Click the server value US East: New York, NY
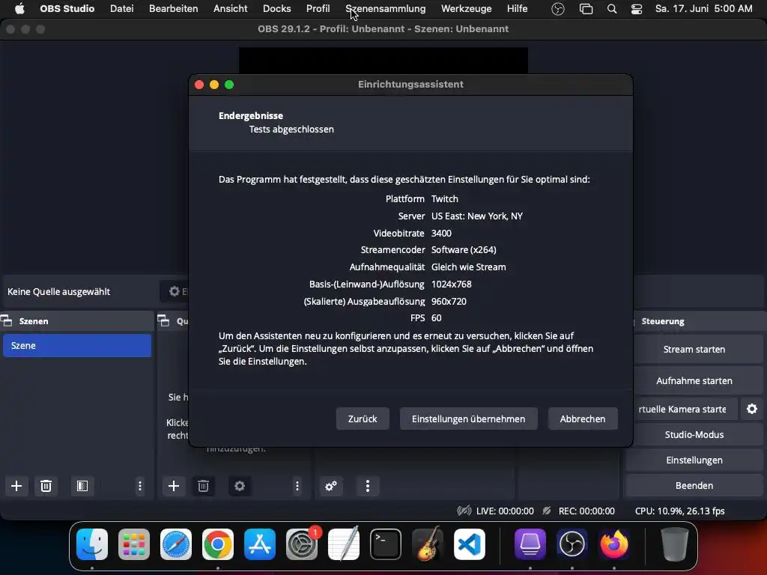 tap(477, 216)
